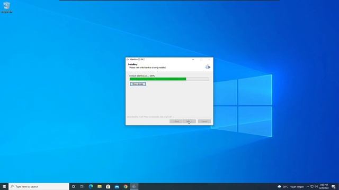
Task: Open Cortana from the taskbar
Action: tap(73, 186)
